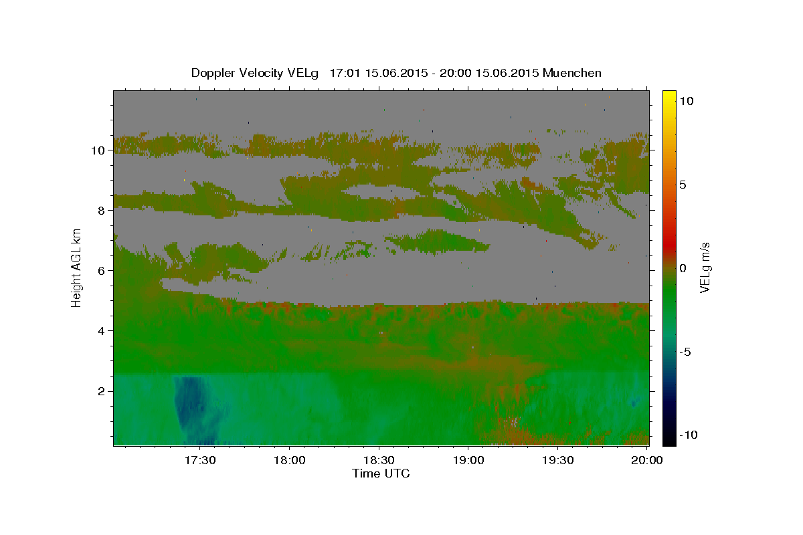The height and width of the screenshot is (535, 803).
Task: Click the colorbar value 10 label
Action: point(687,101)
